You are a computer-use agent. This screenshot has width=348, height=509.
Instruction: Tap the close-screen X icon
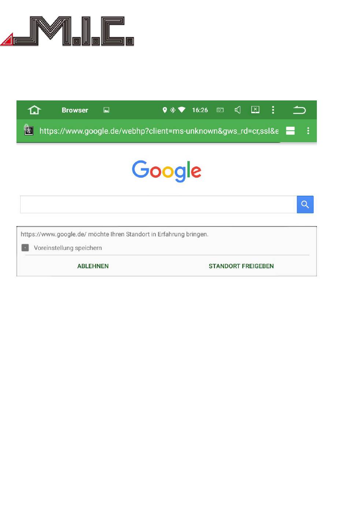point(255,110)
